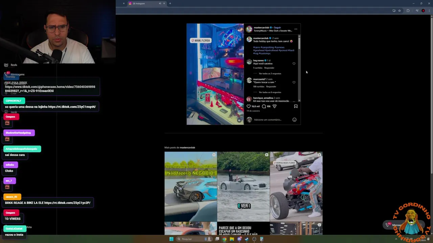The height and width of the screenshot is (243, 433).
Task: Open the 'Parece que a GM deixou' post thumbnail
Action: (244, 228)
